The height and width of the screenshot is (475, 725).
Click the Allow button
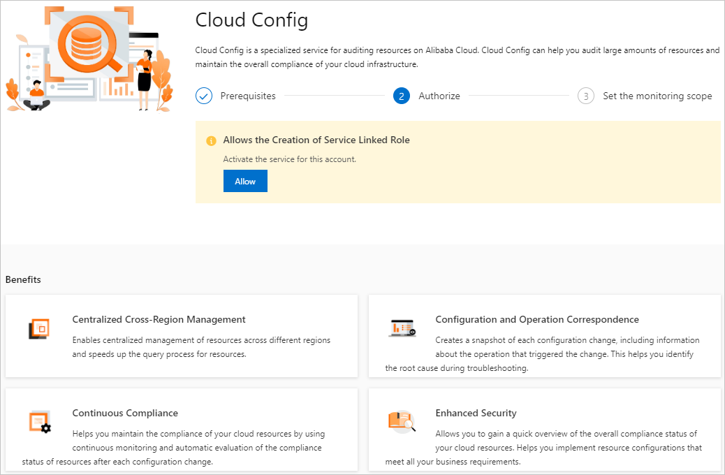(x=245, y=181)
